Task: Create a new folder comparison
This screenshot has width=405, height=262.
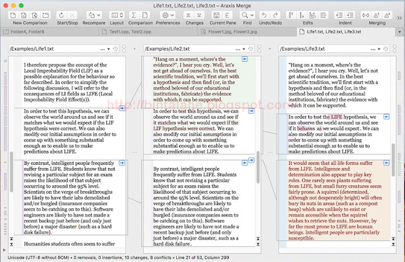Action: [x=46, y=15]
